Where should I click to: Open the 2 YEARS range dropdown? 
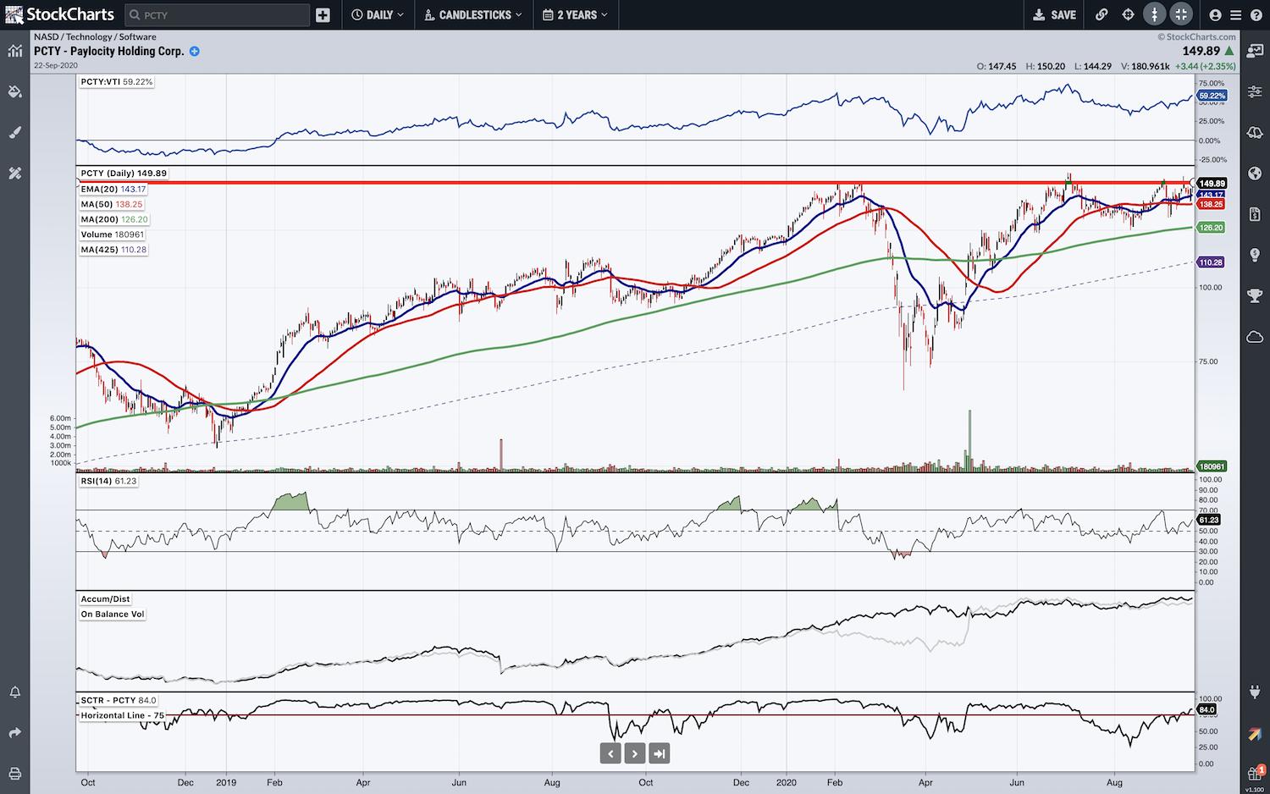coord(576,14)
